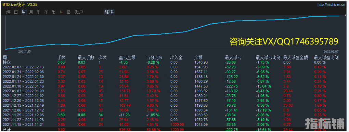Image resolution: width=349 pixels, height=132 pixels.
Task: Click total percentage 53.66 %
Action: (153, 130)
